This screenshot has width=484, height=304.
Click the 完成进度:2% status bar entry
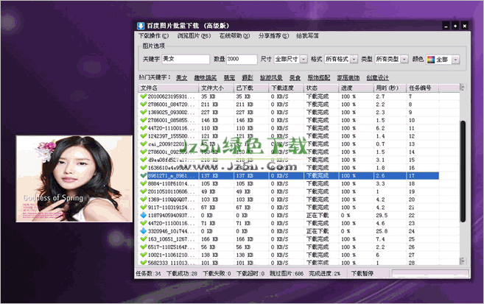coord(324,274)
